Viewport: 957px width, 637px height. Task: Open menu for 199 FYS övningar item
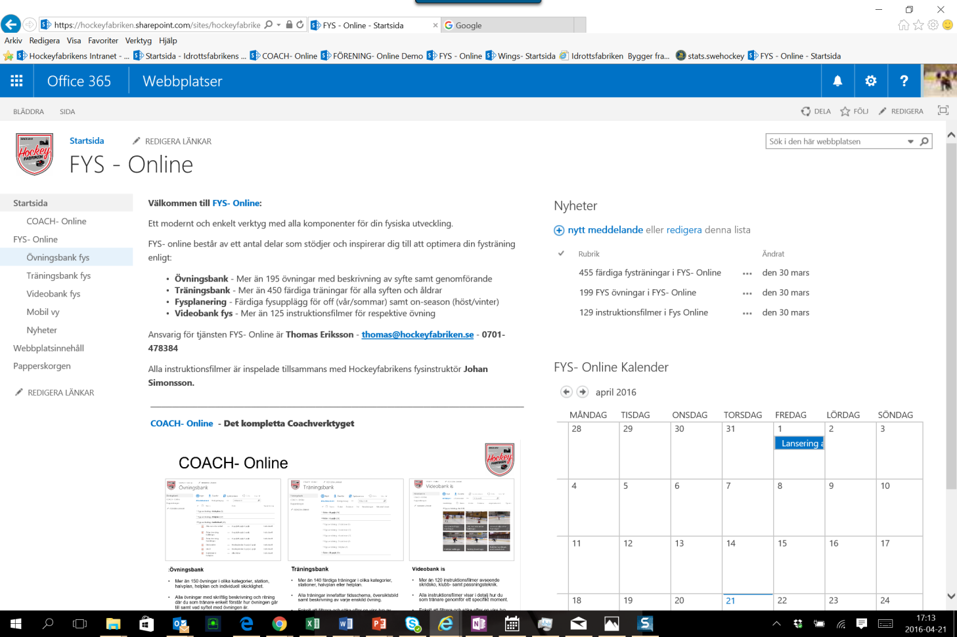point(747,293)
